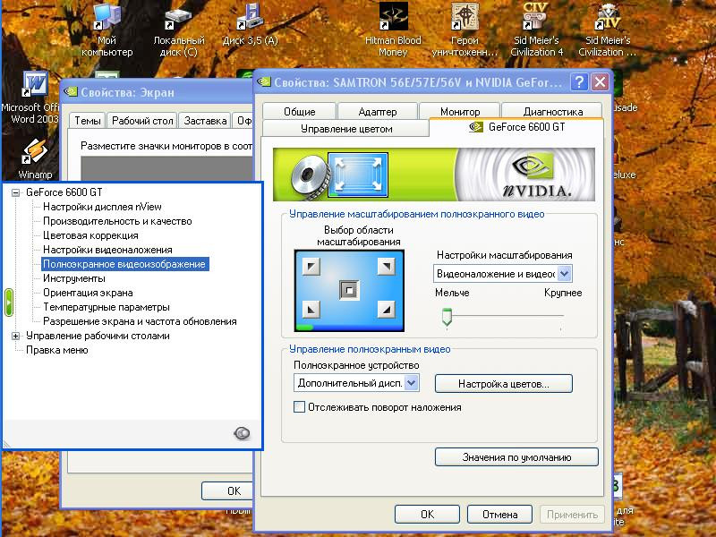Click OK in Свойства: Экран window
The height and width of the screenshot is (537, 716).
(x=227, y=490)
